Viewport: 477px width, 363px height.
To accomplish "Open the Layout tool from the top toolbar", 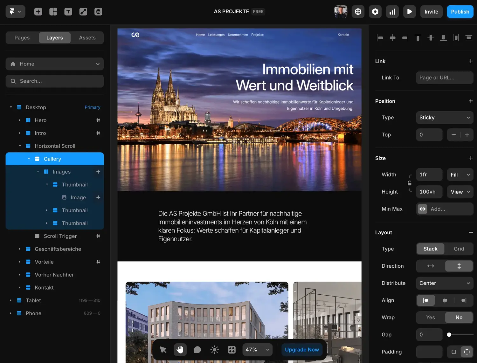I will 53,11.
